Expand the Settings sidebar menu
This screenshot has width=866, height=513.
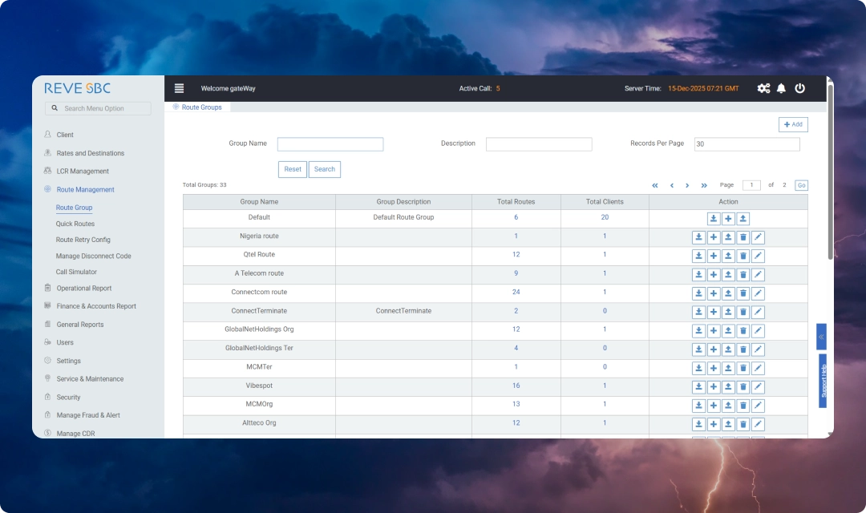[x=68, y=361]
